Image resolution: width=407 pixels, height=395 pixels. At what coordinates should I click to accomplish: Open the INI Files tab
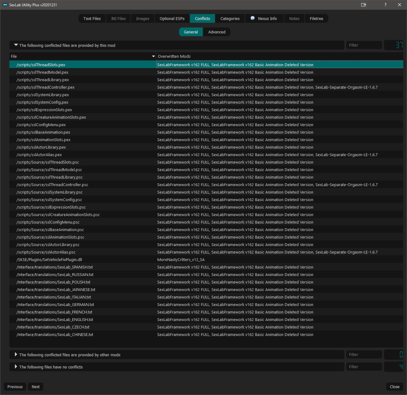coord(118,18)
